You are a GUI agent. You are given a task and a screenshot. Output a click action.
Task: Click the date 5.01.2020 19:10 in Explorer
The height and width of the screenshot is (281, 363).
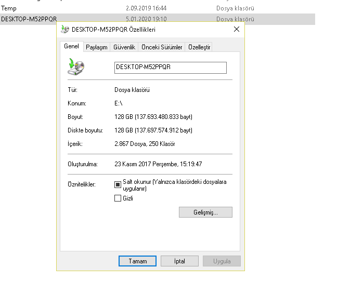[x=146, y=19]
